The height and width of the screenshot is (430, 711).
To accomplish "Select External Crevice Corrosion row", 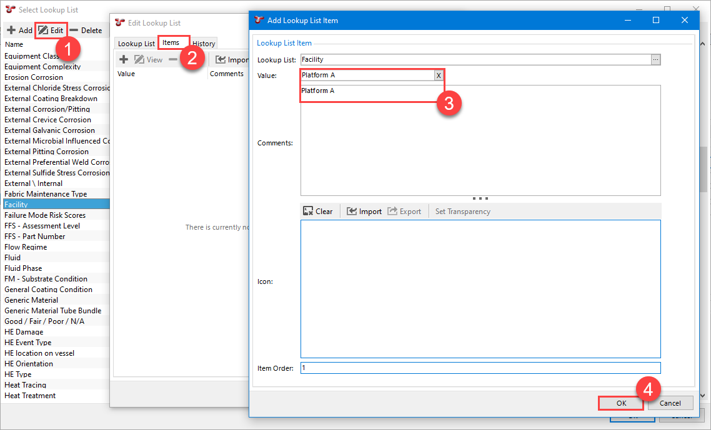I will coord(56,120).
